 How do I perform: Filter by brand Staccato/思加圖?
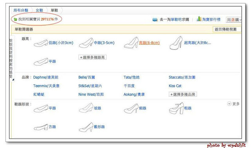point(182,77)
